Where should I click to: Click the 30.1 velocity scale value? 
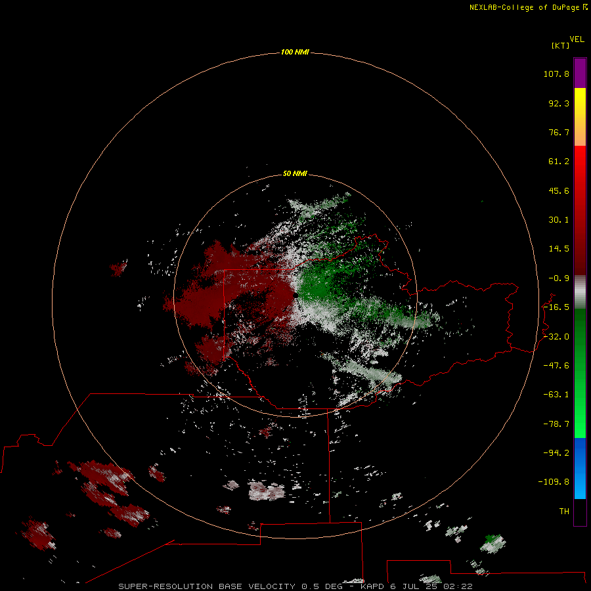[x=559, y=220]
